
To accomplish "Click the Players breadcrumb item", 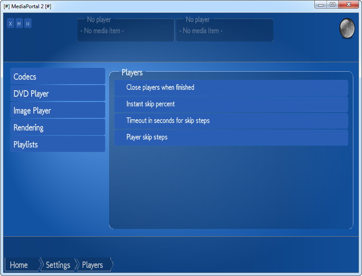I will [x=94, y=264].
